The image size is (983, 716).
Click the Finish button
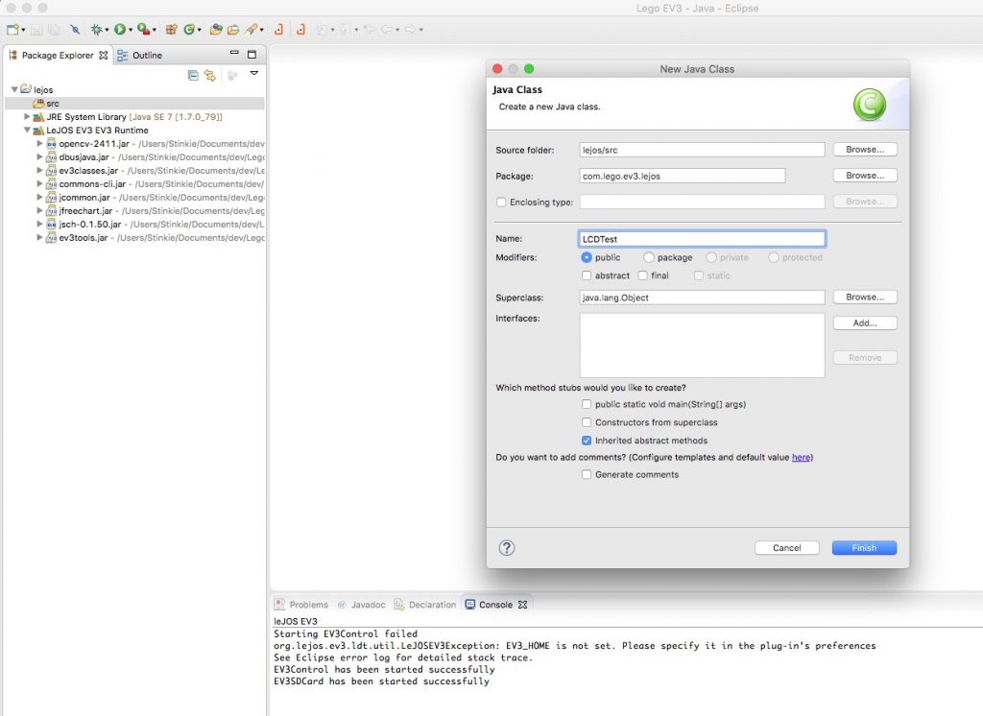click(x=863, y=547)
